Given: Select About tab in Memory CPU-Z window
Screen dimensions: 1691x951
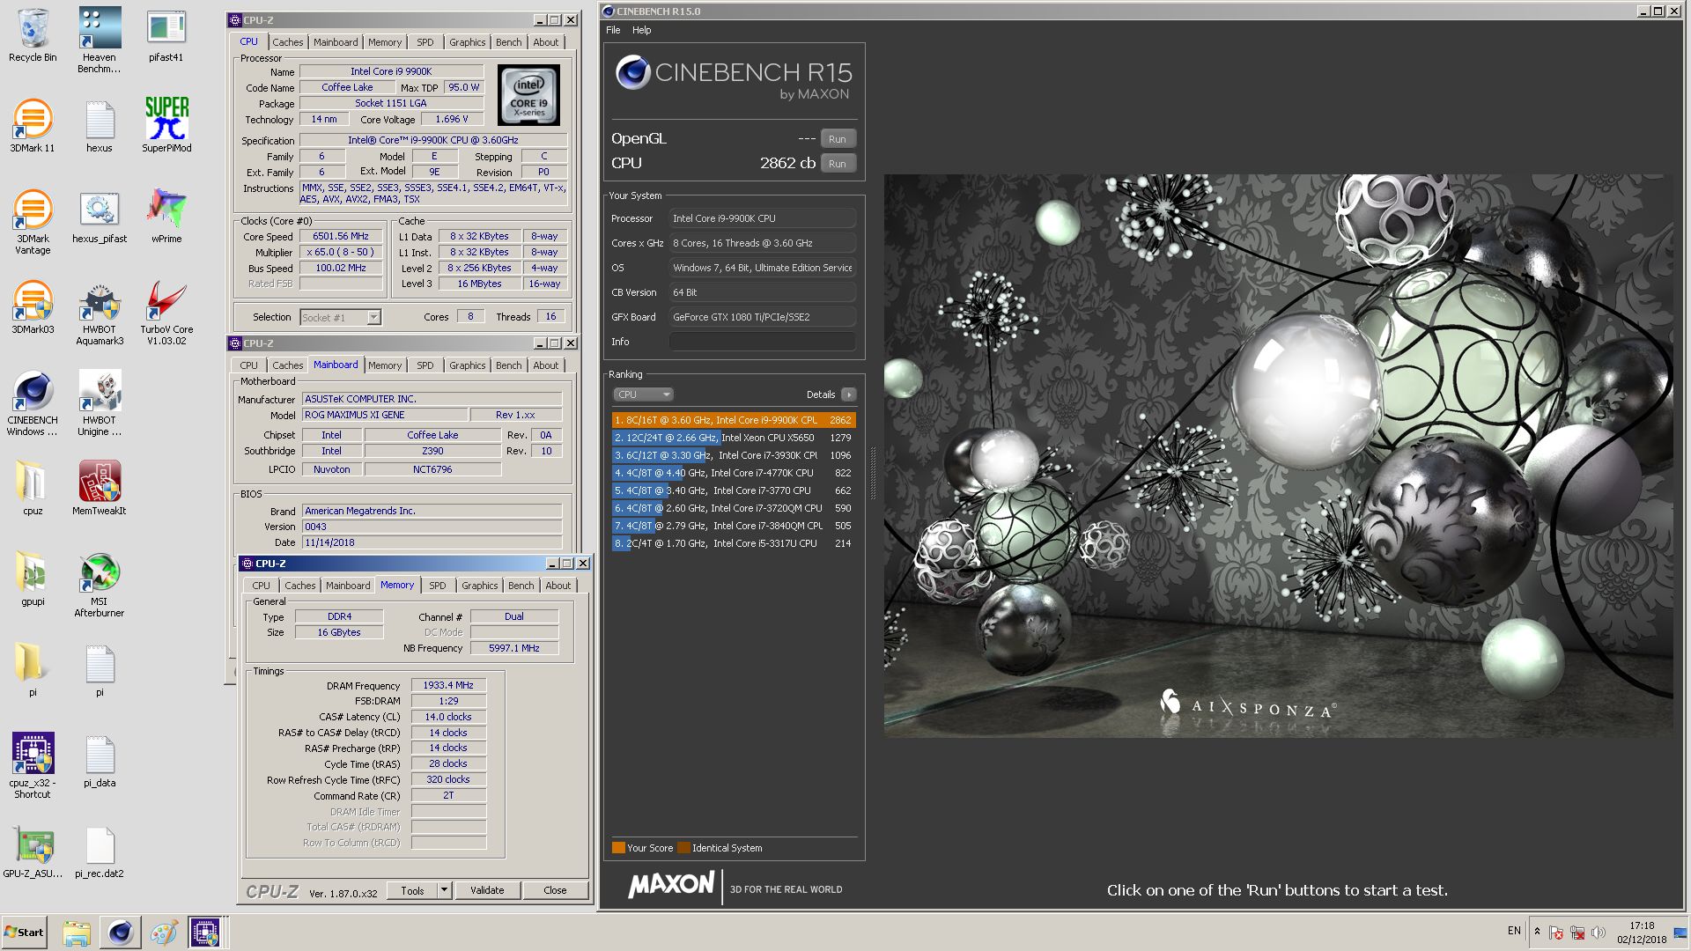Looking at the screenshot, I should 558,586.
